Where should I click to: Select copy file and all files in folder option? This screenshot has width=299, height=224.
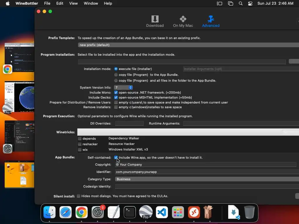pos(116,80)
